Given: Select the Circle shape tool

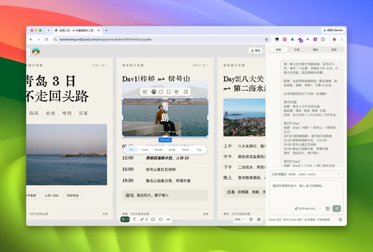Looking at the screenshot, I should click(161, 220).
